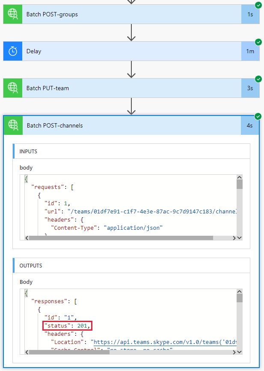Click the inputs body scroll left arrow

pos(27,238)
